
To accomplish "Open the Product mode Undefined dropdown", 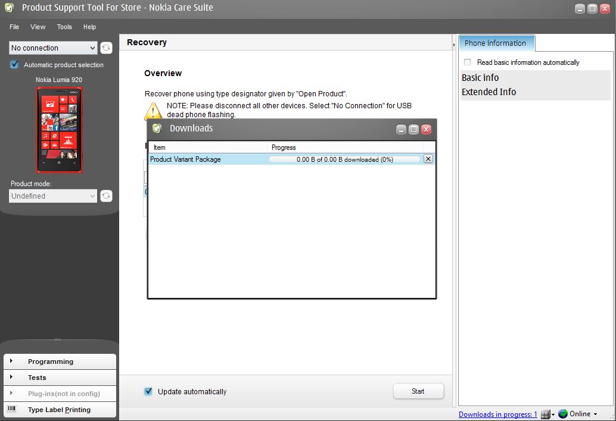I will point(53,196).
